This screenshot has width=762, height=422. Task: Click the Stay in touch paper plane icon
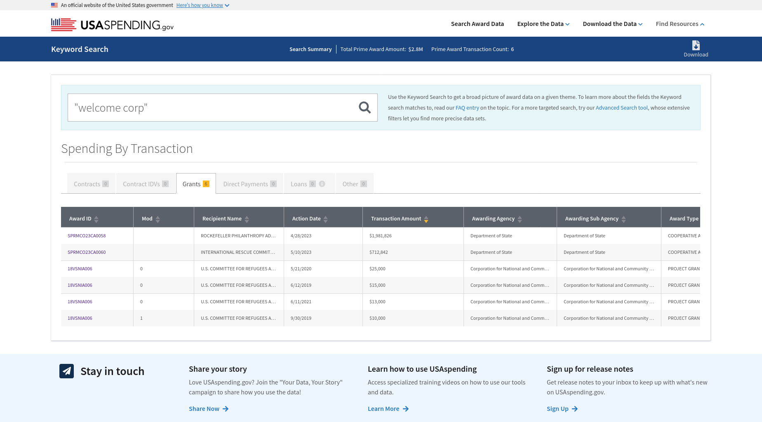66,371
